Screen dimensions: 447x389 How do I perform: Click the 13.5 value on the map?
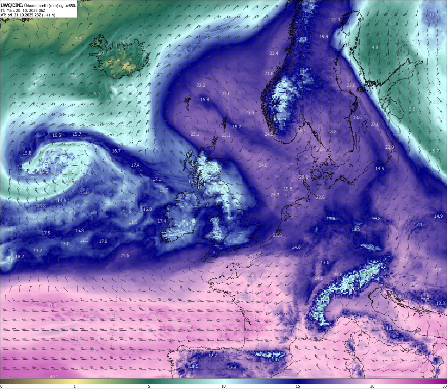point(425,297)
